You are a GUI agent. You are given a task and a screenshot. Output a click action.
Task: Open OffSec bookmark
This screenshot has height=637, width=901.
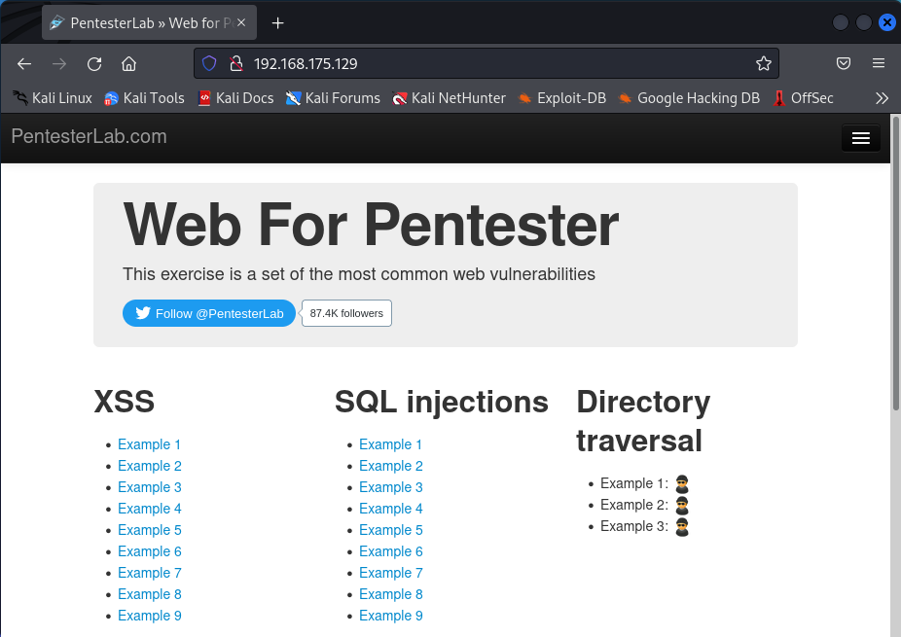(x=804, y=98)
